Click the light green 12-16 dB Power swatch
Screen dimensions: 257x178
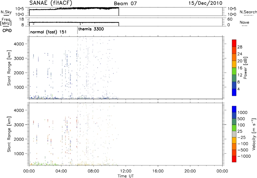234,71
